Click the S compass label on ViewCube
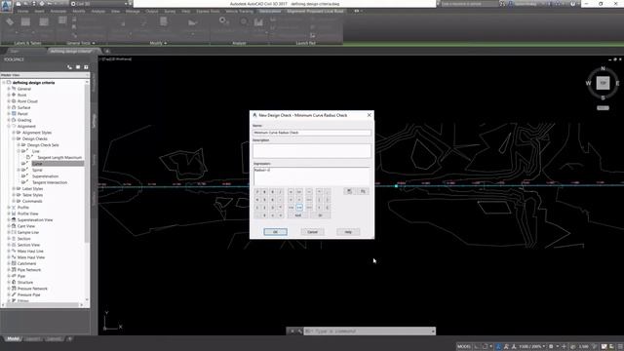The image size is (624, 351). tap(603, 97)
